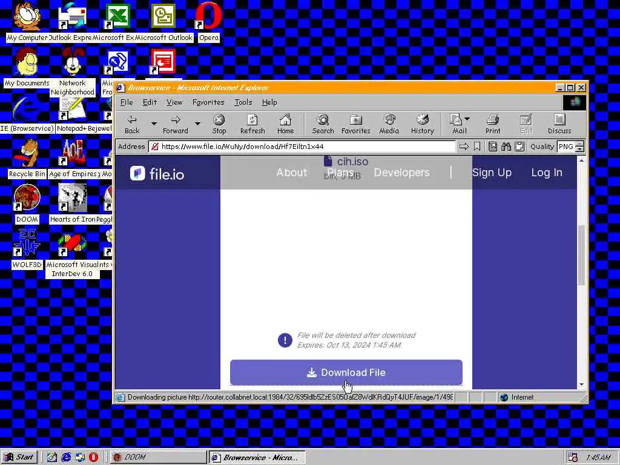The image size is (620, 465).
Task: Click the exclamation info icon
Action: [x=285, y=340]
